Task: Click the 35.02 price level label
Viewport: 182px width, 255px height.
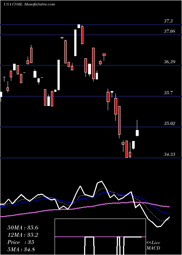Action: coord(169,123)
